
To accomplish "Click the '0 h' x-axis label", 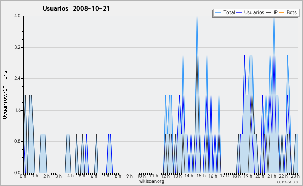I will [x=23, y=176].
